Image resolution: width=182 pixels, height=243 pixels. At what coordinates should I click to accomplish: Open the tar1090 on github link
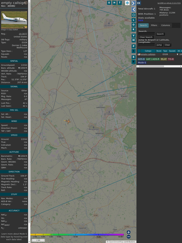click(x=169, y=3)
